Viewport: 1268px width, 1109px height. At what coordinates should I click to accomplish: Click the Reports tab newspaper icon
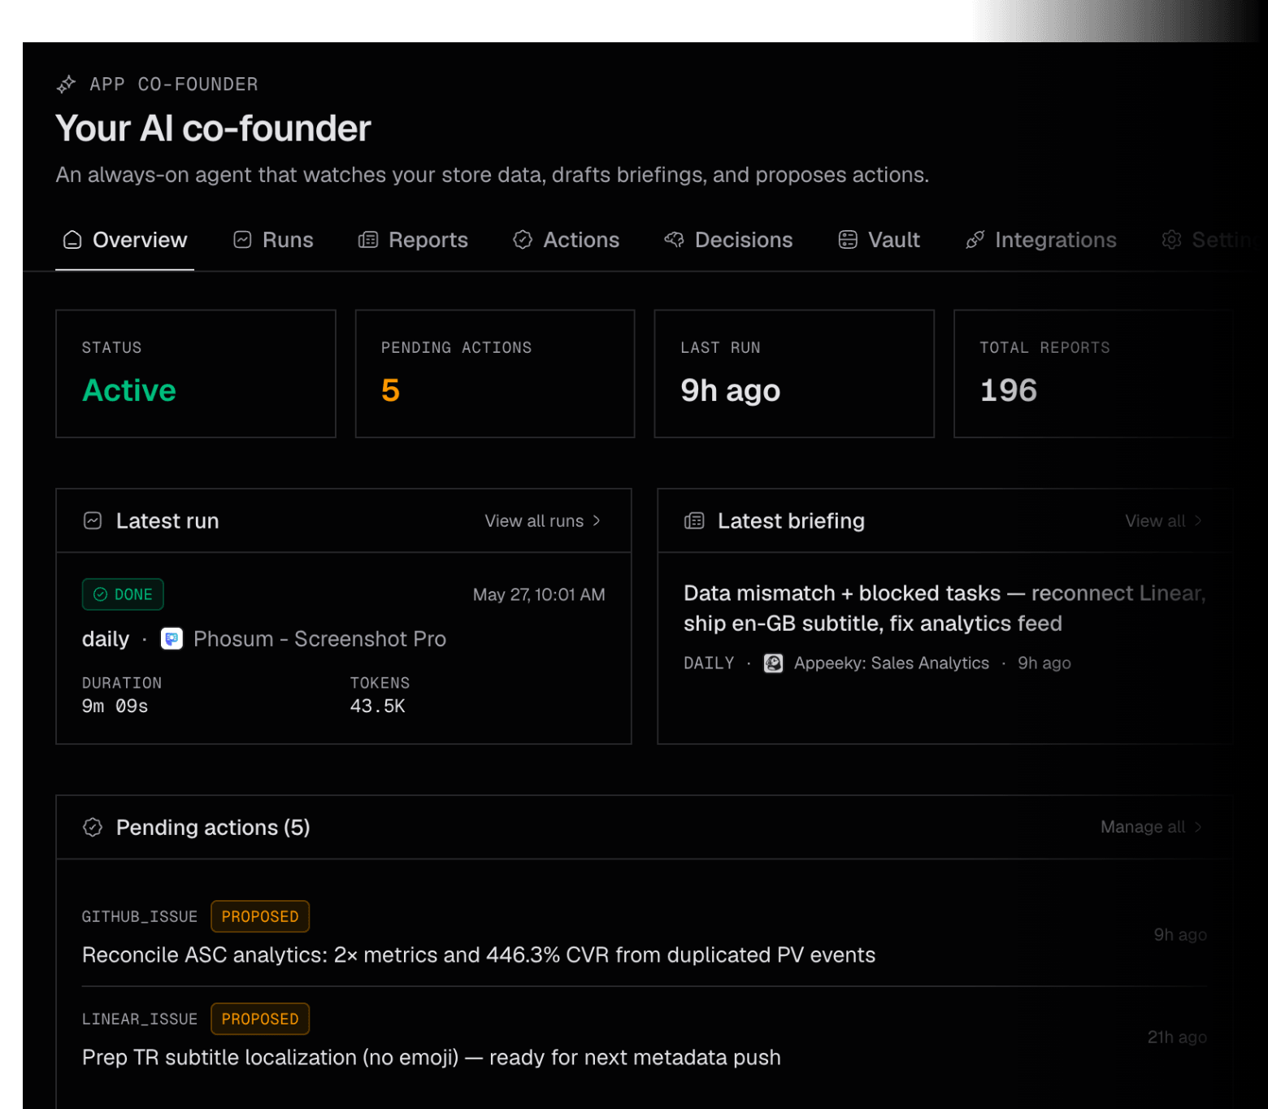(x=368, y=240)
